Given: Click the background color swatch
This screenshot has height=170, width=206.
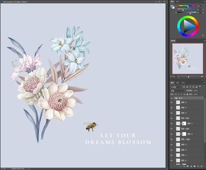Looking at the screenshot, I should [173, 8].
